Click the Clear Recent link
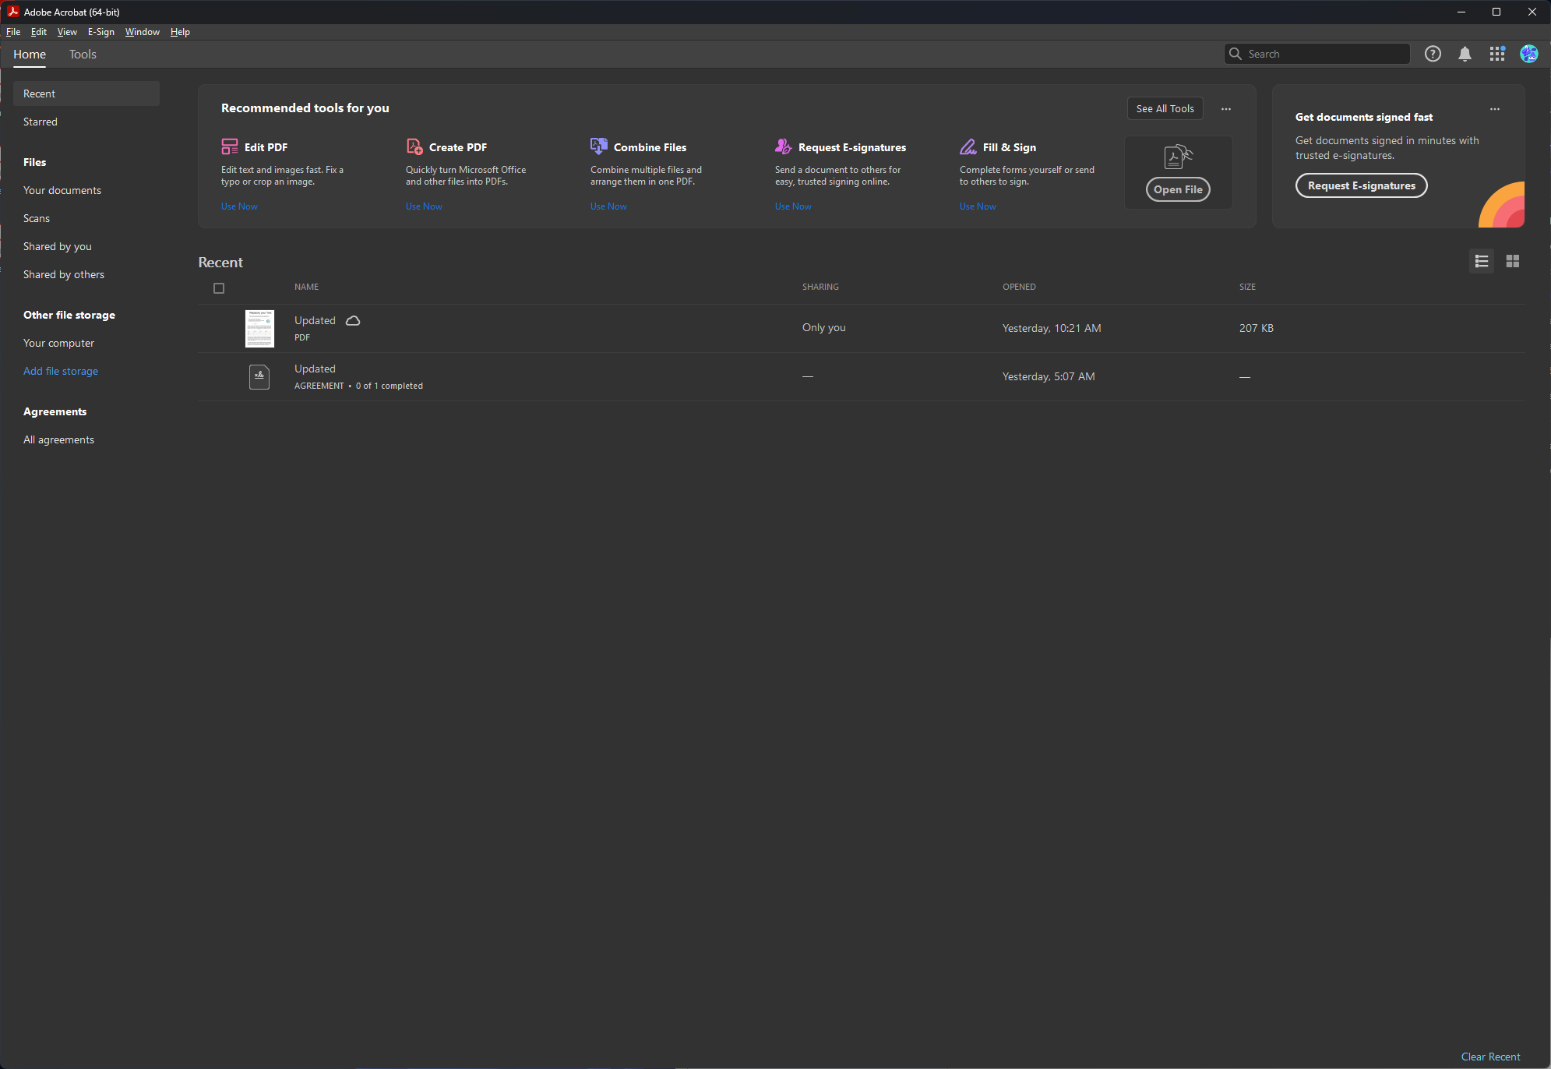The width and height of the screenshot is (1551, 1069). tap(1490, 1057)
